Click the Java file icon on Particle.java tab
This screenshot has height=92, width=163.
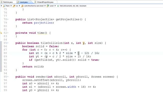pyautogui.click(x=2, y=2)
